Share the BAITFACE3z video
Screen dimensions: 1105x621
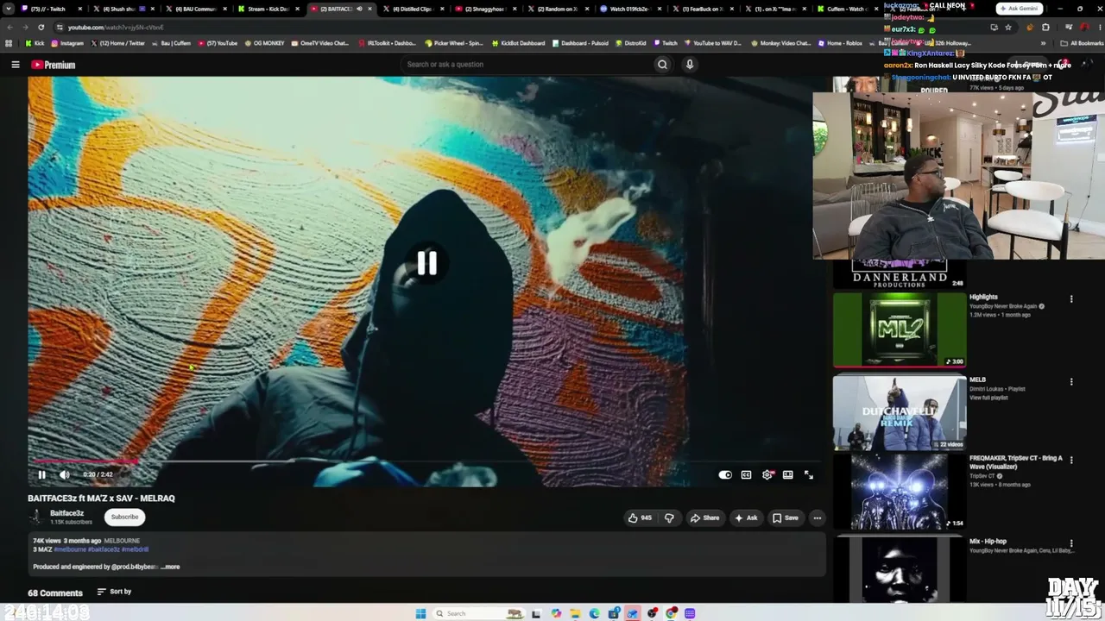(704, 517)
